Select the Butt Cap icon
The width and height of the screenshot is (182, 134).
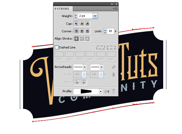click(76, 23)
